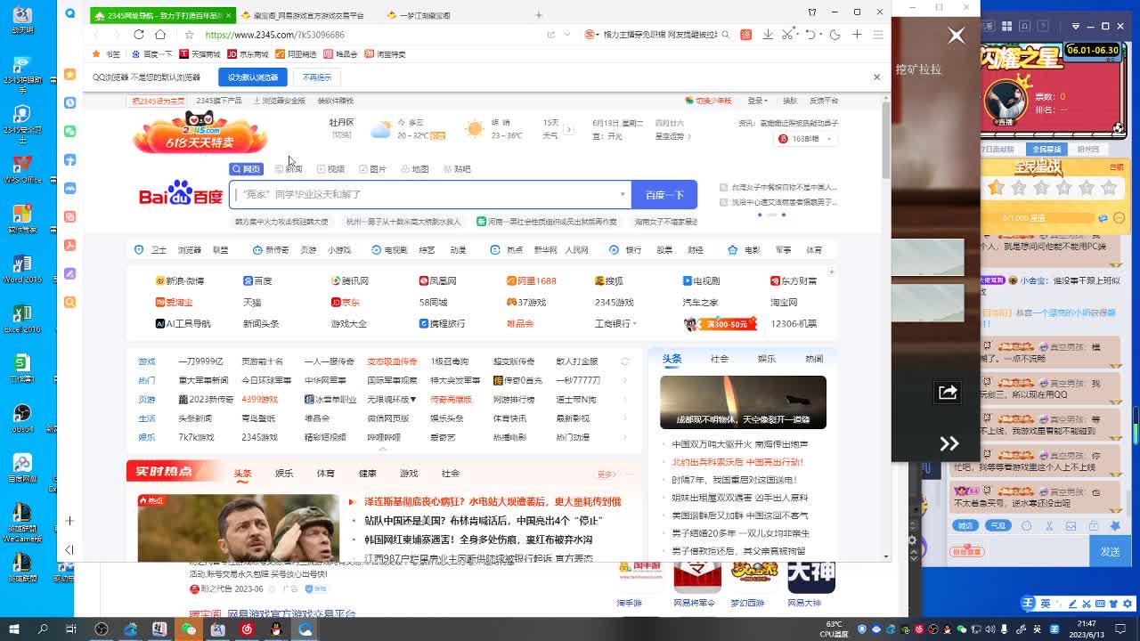Click 设为默认浏览器 button
The height and width of the screenshot is (641, 1140).
(253, 77)
